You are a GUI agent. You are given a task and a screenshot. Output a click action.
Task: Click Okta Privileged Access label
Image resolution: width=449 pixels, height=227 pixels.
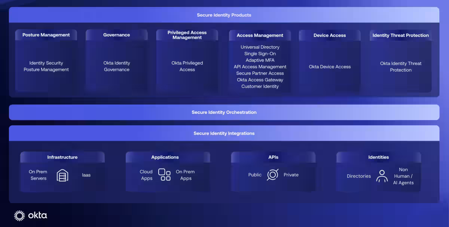[187, 66]
